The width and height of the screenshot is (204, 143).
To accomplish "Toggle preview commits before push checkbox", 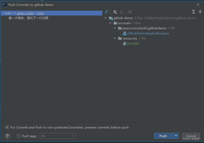I will 7,127.
